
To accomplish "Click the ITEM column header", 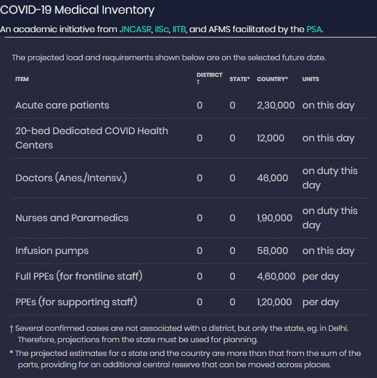I will tap(22, 79).
